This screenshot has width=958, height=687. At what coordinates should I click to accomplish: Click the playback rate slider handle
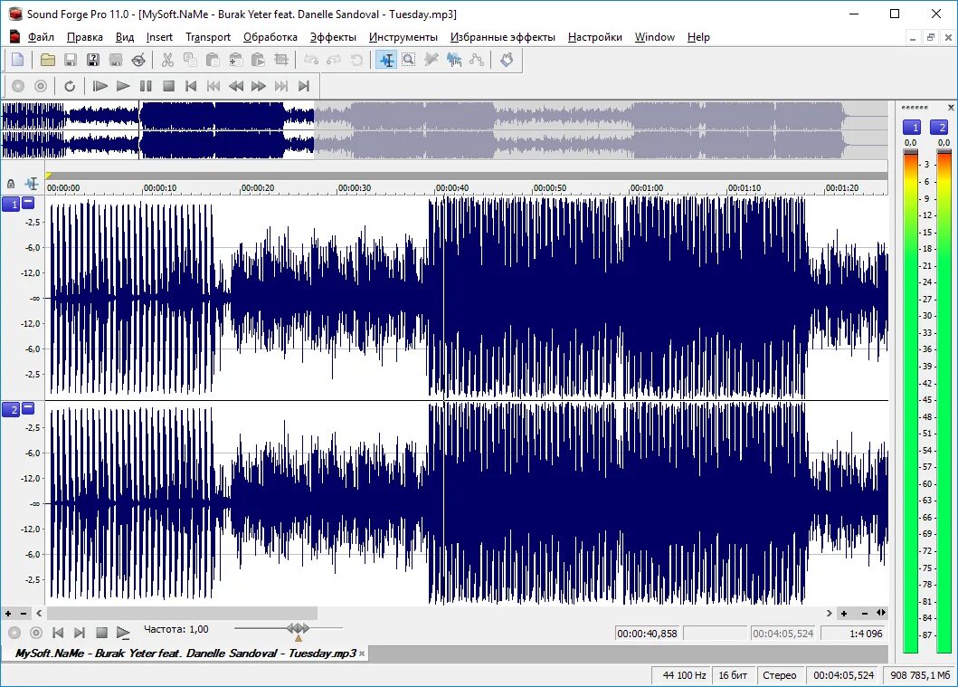[x=299, y=628]
